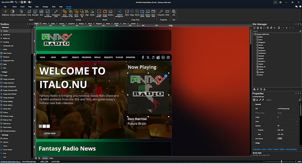Open the Rotate dropdown in ribbon

point(92,13)
